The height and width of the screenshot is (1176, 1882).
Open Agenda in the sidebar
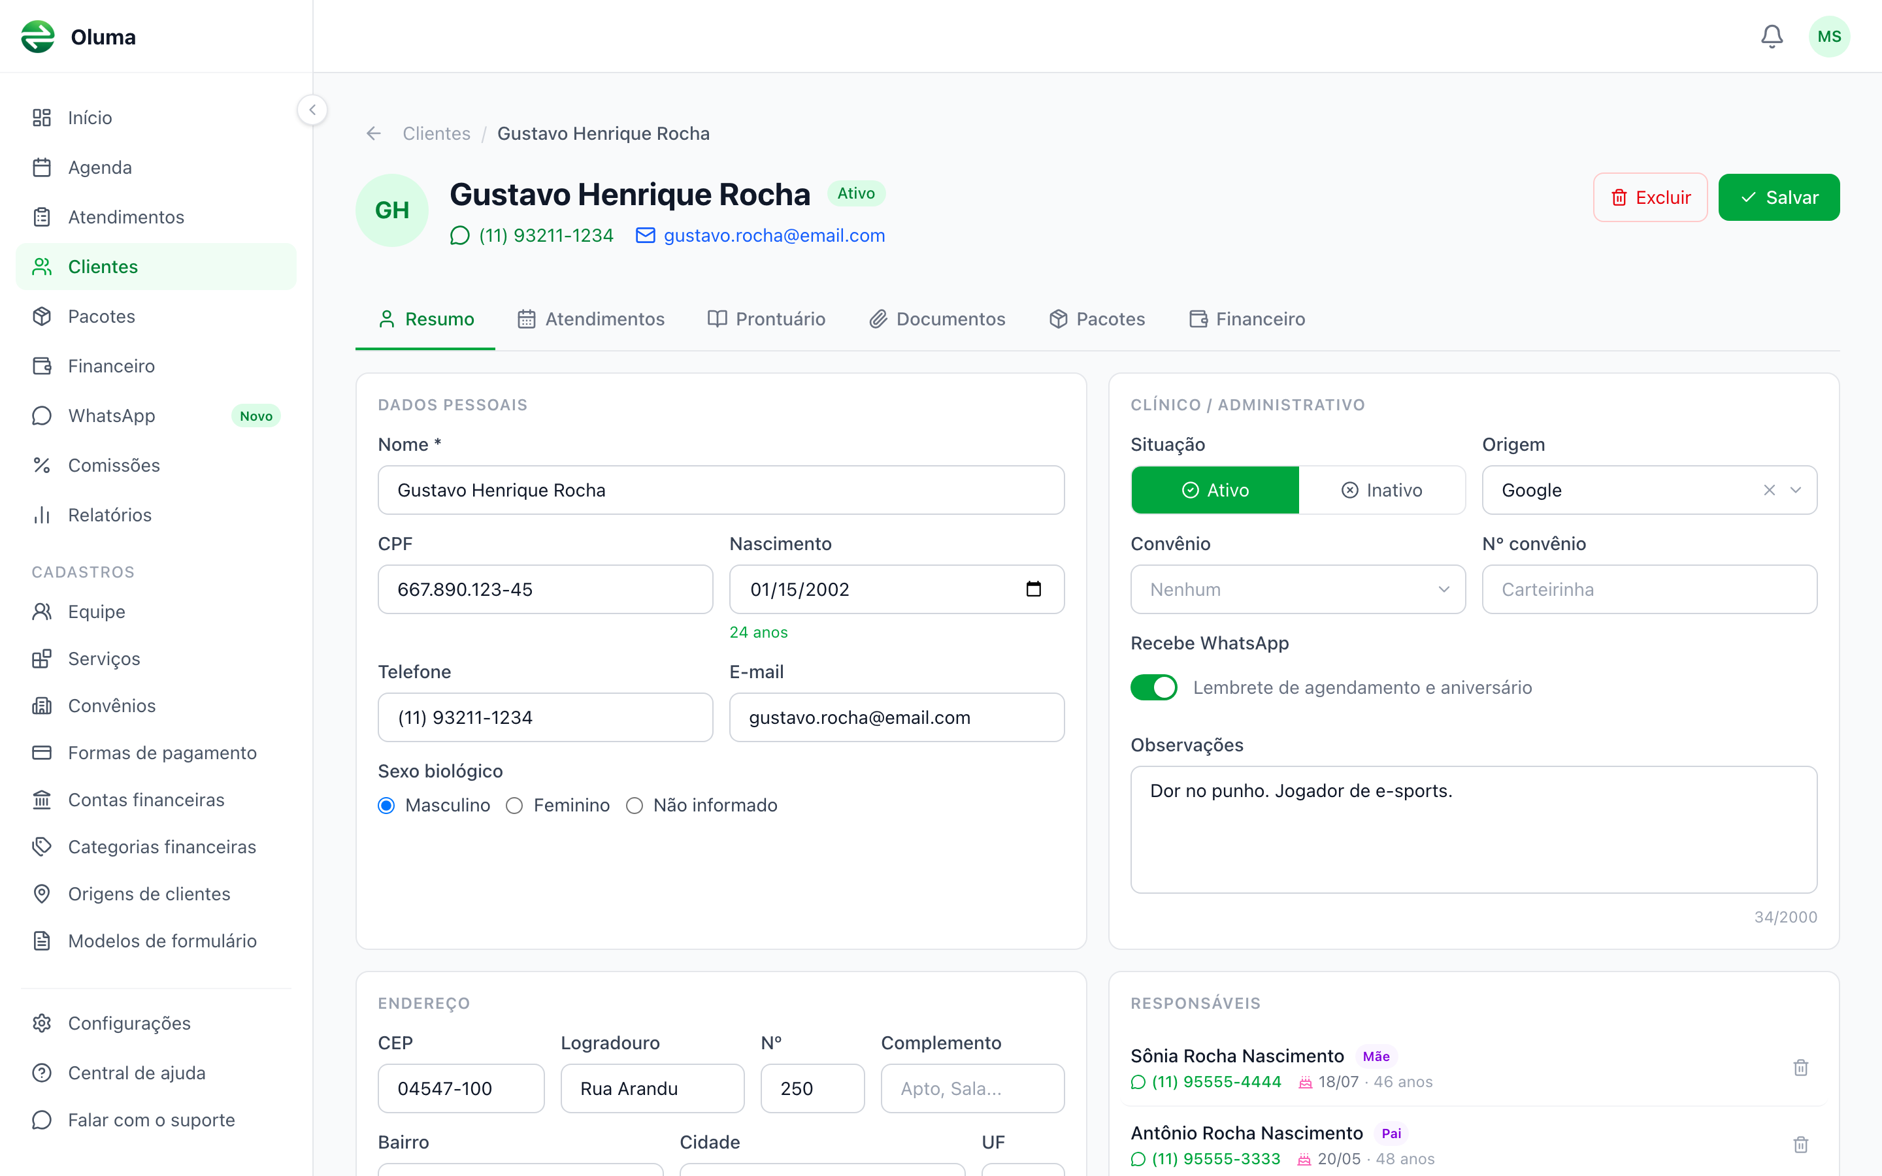(x=156, y=167)
